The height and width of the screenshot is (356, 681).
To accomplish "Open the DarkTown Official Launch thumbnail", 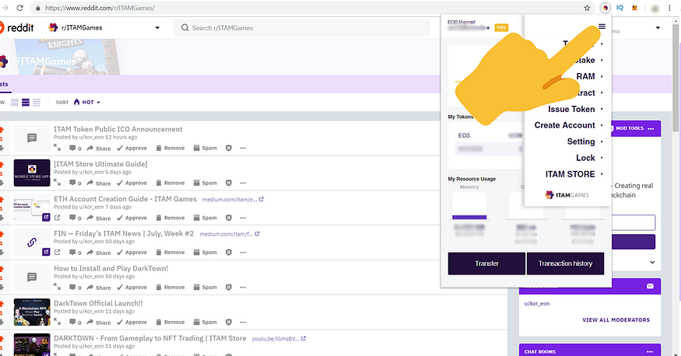I will coord(32,312).
